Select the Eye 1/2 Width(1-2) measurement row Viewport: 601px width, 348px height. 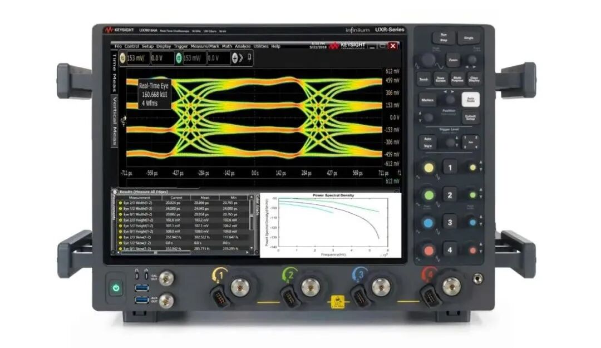(184, 209)
